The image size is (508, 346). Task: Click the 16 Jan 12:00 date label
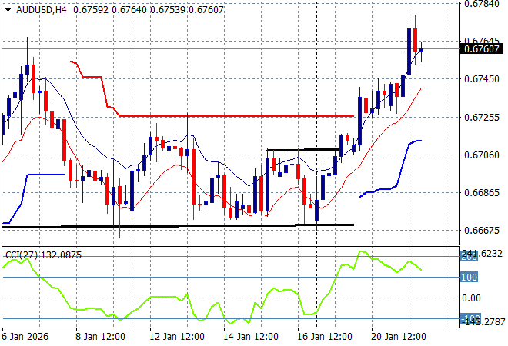[324, 337]
